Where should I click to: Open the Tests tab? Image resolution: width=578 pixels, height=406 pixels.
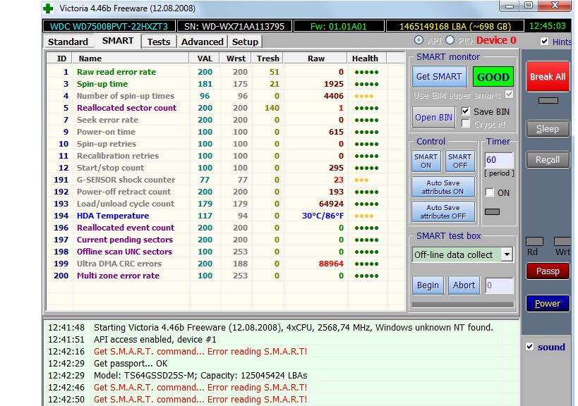click(159, 42)
